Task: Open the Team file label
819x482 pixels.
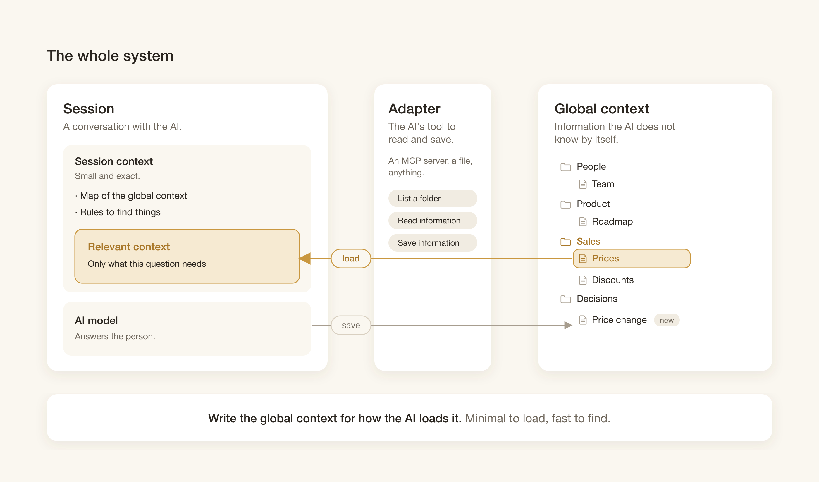Action: coord(603,184)
